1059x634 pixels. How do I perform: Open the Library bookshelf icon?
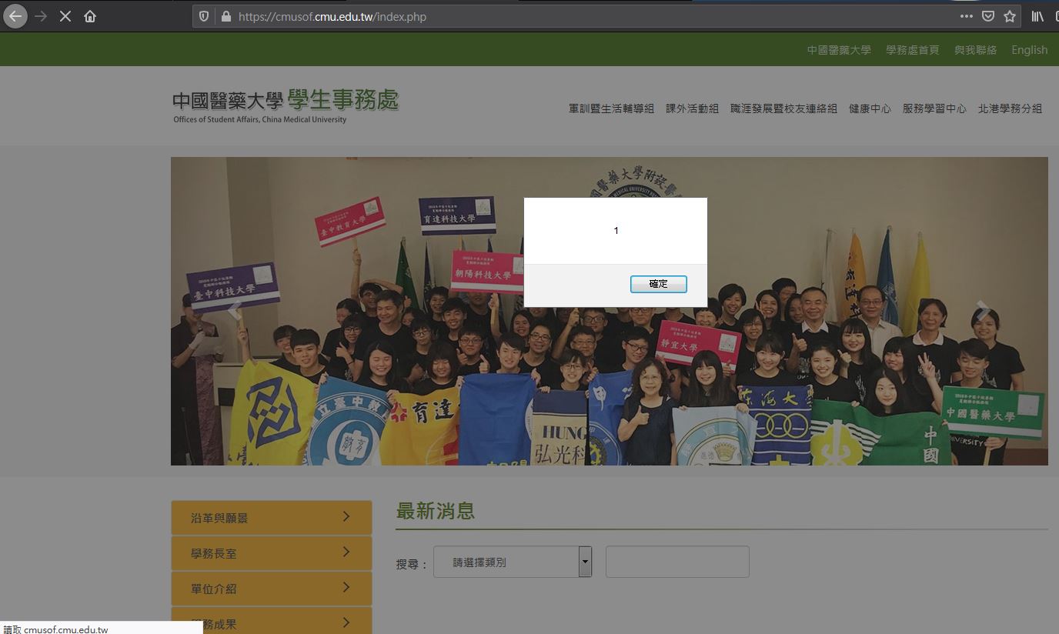tap(1038, 16)
